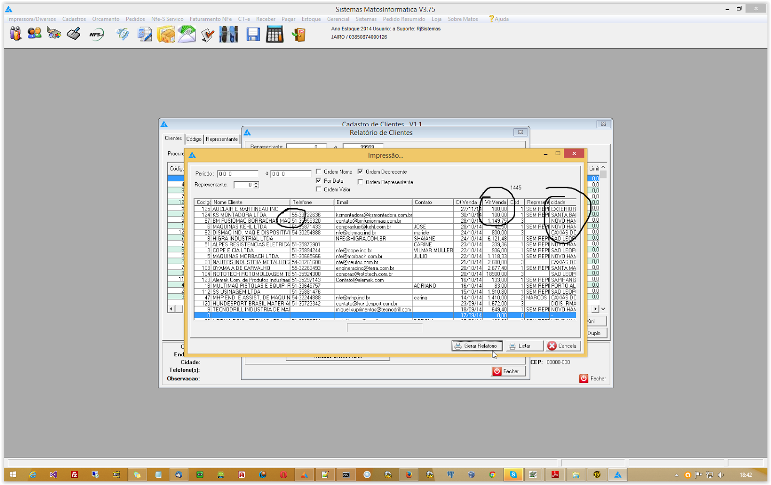This screenshot has height=485, width=771.
Task: Click Fechar in Cadastro de Clientes window
Action: pos(593,378)
